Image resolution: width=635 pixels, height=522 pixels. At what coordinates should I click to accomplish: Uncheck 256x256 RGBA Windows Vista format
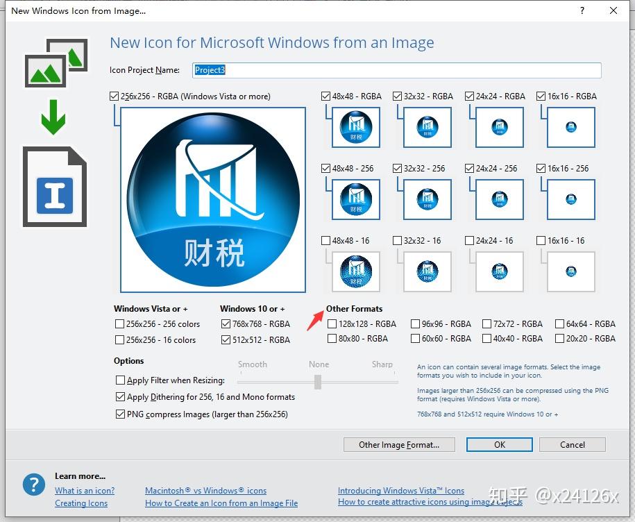(x=115, y=96)
